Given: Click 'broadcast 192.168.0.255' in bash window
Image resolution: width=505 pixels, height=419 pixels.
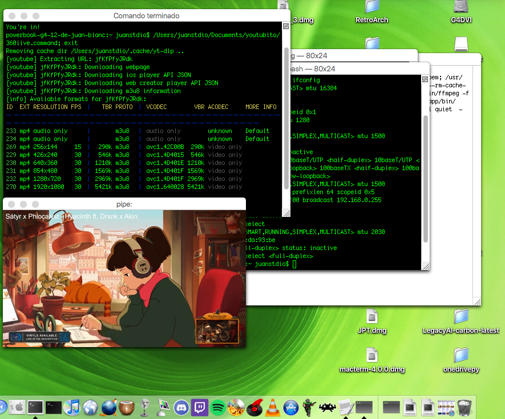Looking at the screenshot, I should [x=342, y=200].
